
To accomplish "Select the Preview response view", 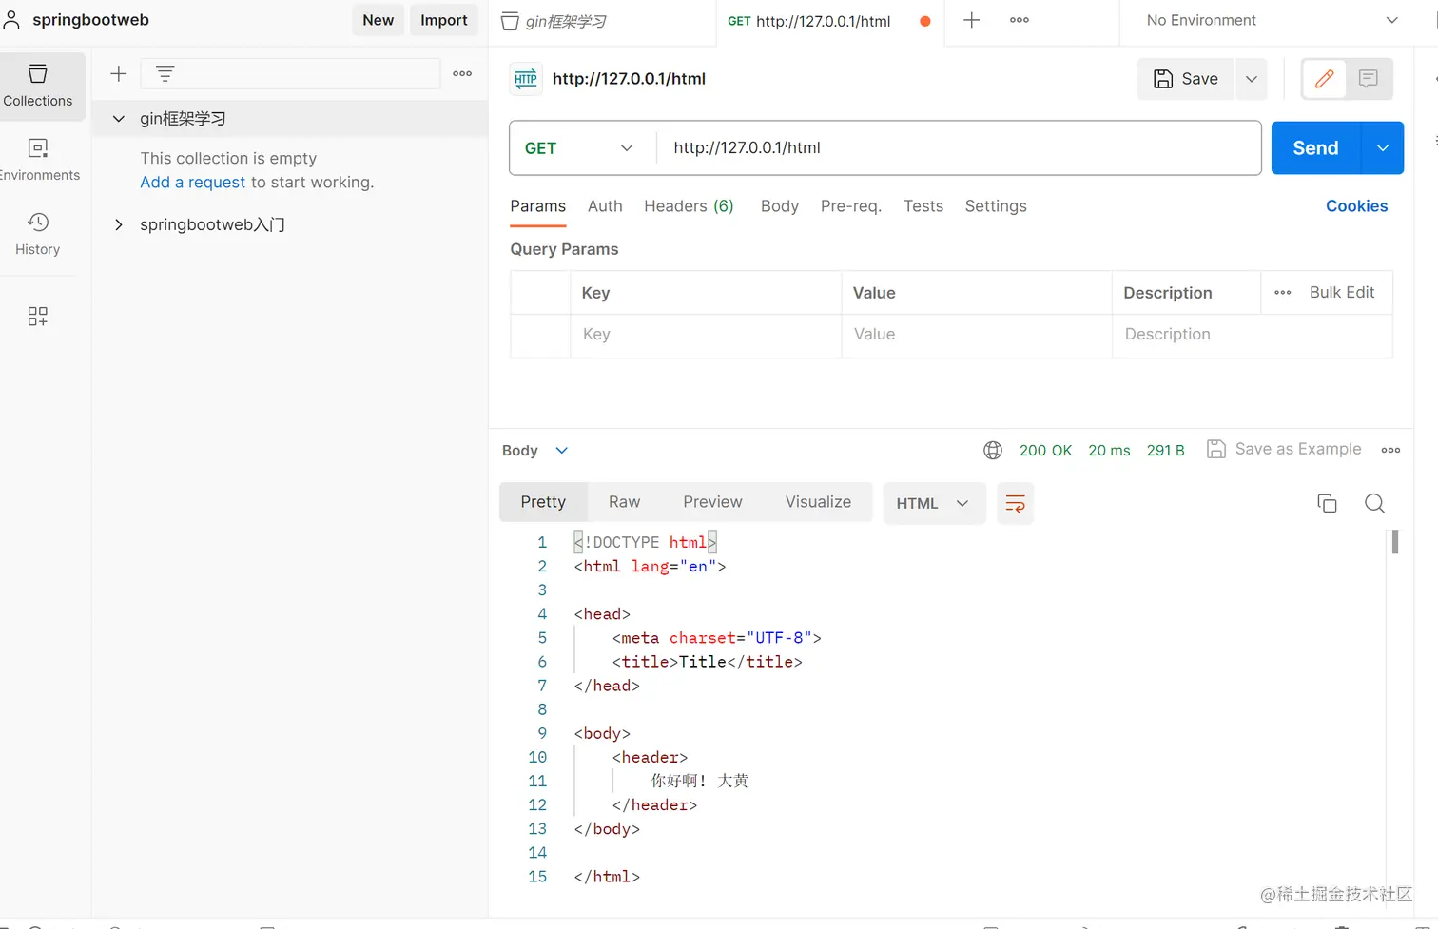I will [712, 502].
